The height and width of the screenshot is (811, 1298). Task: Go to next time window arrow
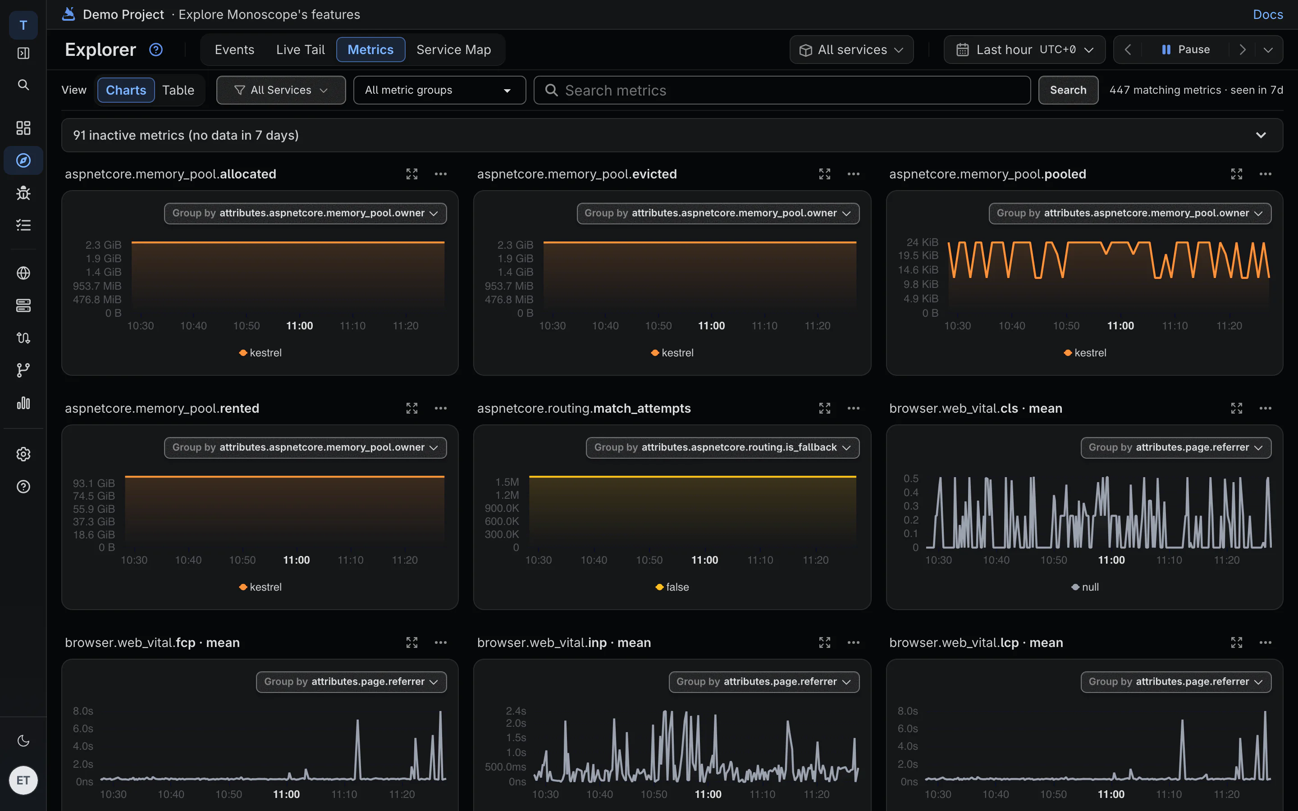(1242, 50)
